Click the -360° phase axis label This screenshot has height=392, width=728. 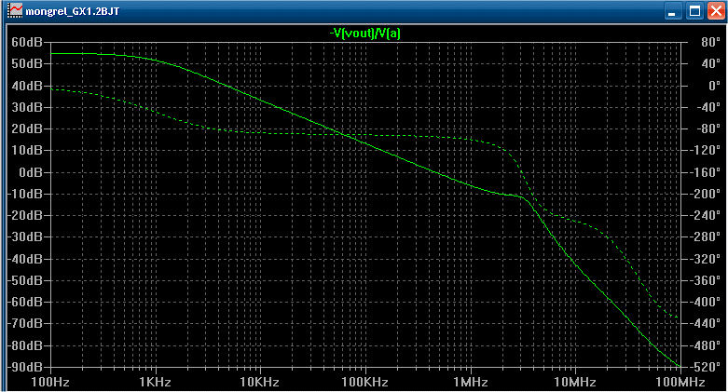(705, 280)
